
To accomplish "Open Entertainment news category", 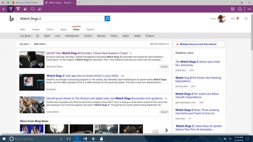I will [x=72, y=36].
